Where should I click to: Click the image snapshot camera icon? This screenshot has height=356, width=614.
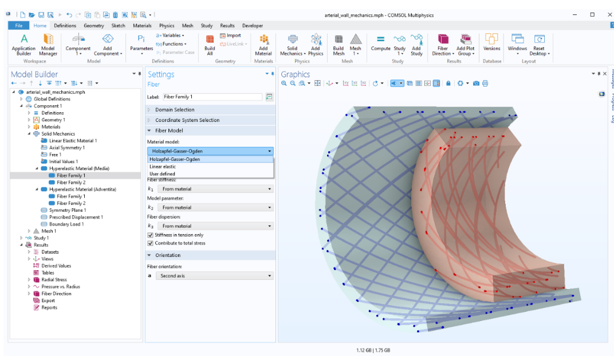coord(476,84)
